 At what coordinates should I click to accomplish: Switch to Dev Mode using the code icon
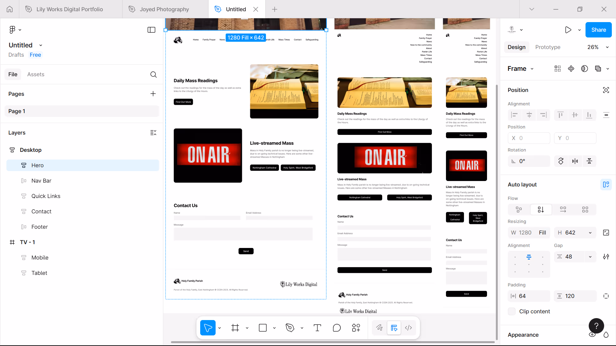[408, 328]
